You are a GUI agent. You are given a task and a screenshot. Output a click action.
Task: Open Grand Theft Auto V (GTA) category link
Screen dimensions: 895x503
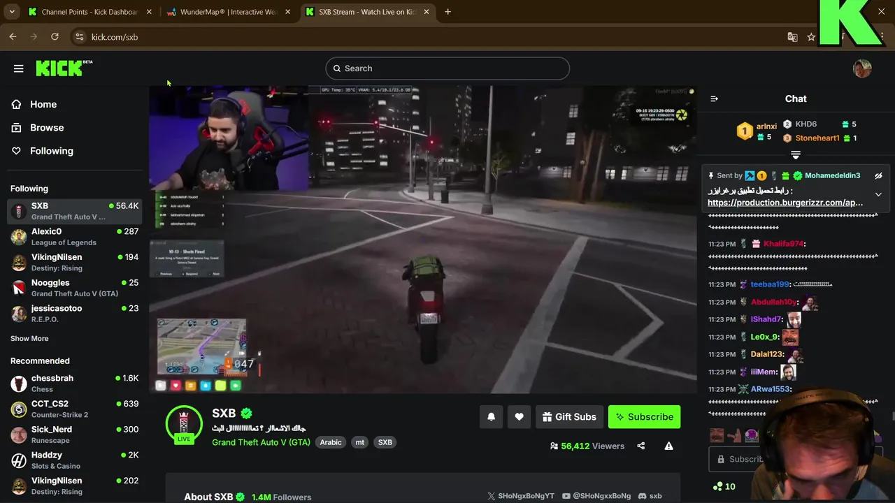point(261,442)
